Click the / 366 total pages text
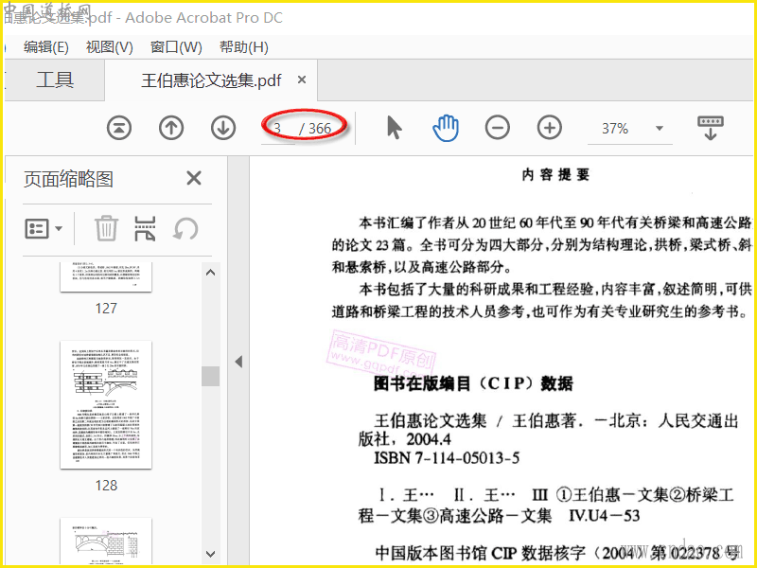Viewport: 757px width, 568px height. coord(315,129)
